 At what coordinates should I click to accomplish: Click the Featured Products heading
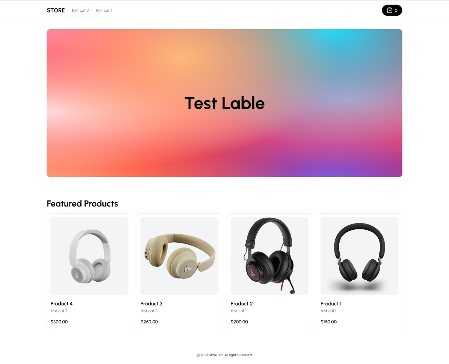click(82, 204)
